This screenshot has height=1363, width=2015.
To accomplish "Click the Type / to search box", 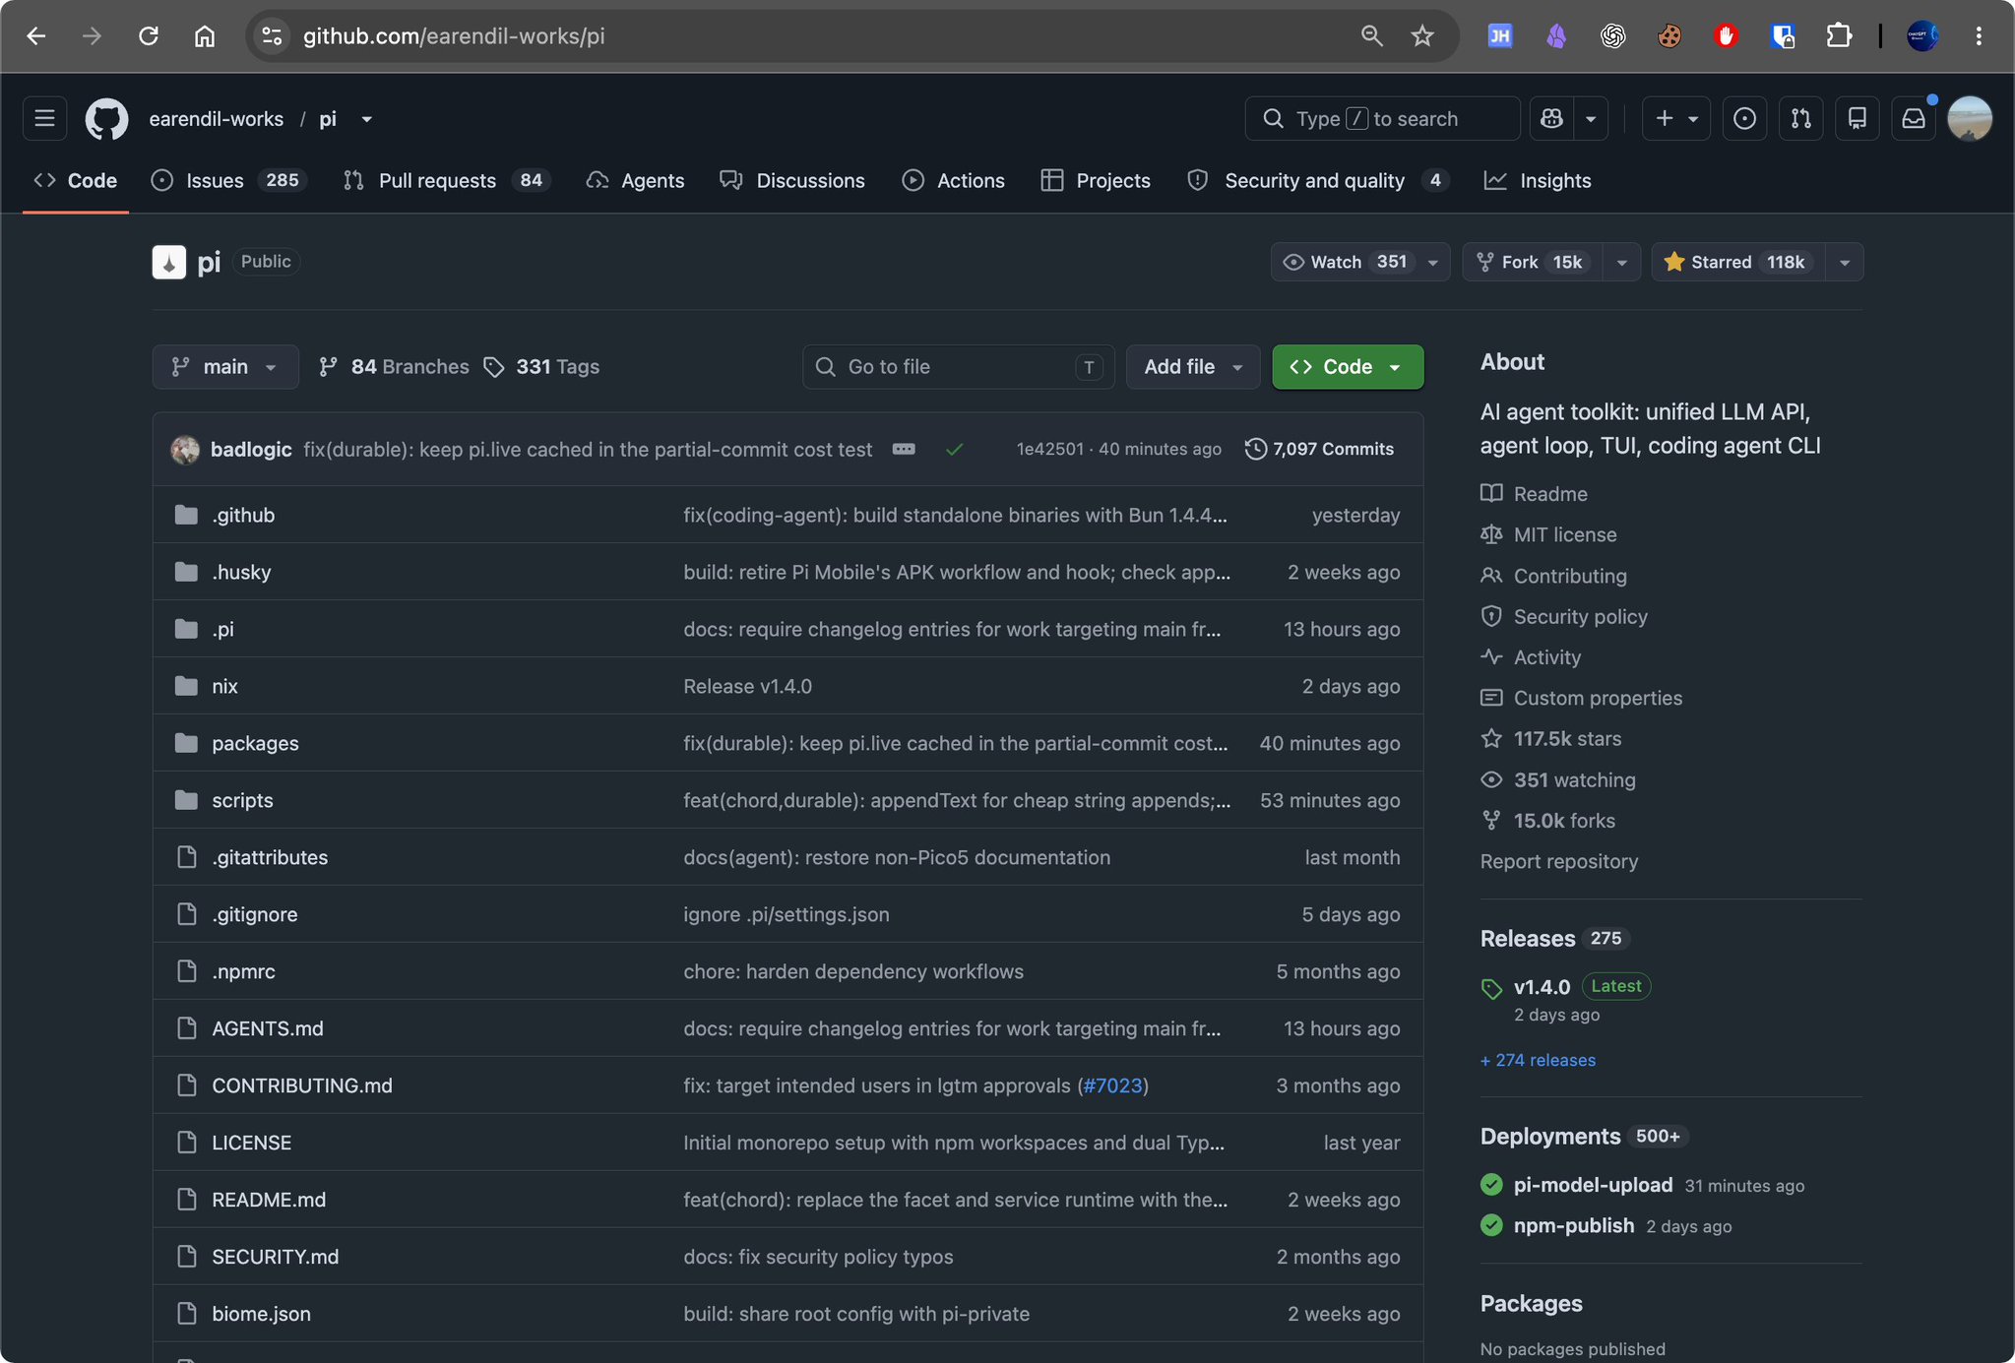I will click(1382, 119).
